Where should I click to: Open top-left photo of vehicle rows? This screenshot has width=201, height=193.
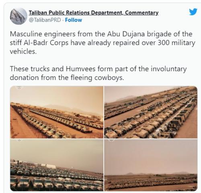click(x=57, y=112)
